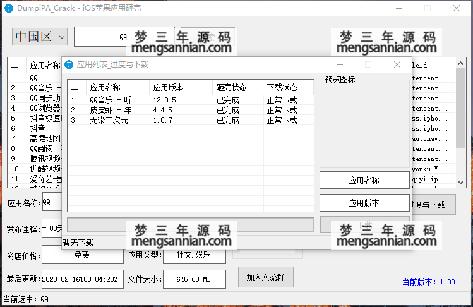This screenshot has height=307, width=473.
Task: Select the QQ音乐 row in the progress list
Action: [x=190, y=100]
